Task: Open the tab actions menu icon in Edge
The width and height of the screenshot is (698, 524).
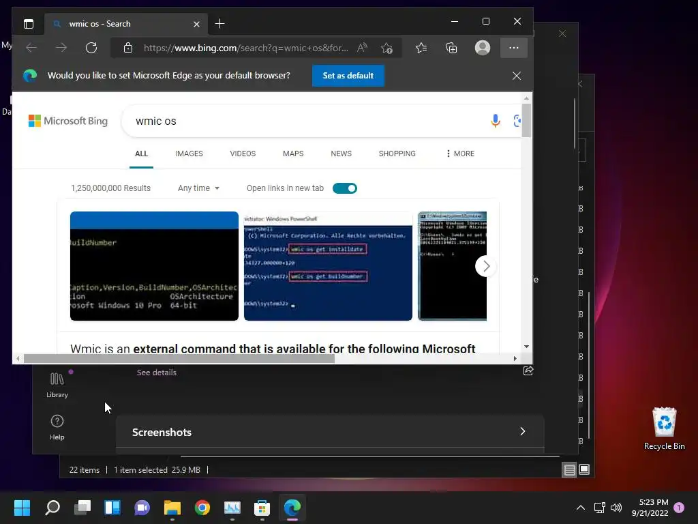Action: tap(29, 24)
